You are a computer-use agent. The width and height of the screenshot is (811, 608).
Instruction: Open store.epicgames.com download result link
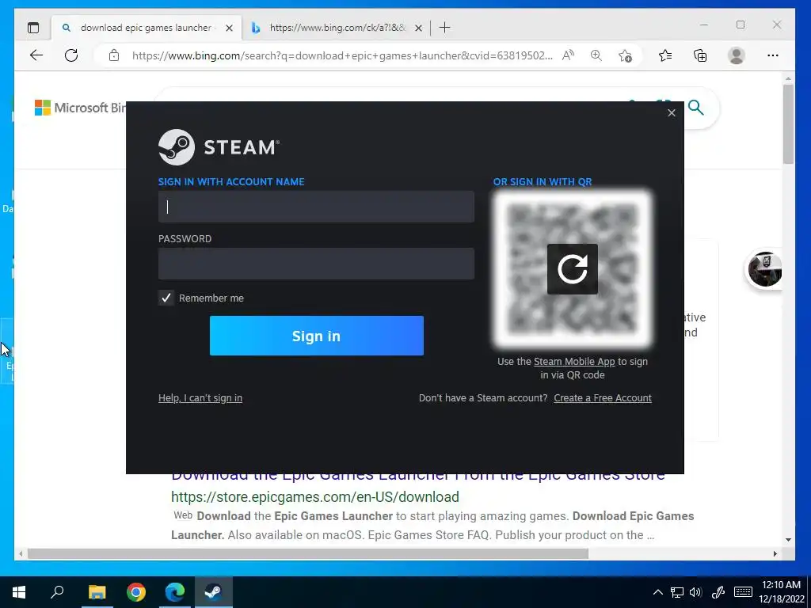pyautogui.click(x=315, y=496)
